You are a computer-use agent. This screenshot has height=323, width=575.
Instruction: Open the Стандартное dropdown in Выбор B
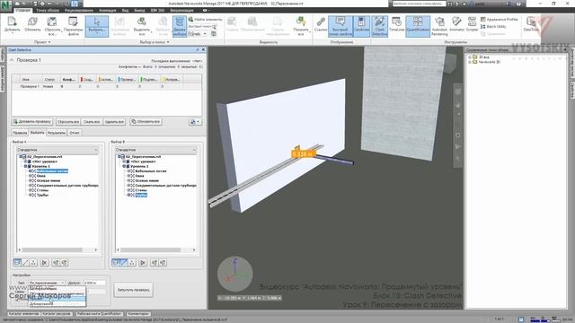[x=156, y=150]
